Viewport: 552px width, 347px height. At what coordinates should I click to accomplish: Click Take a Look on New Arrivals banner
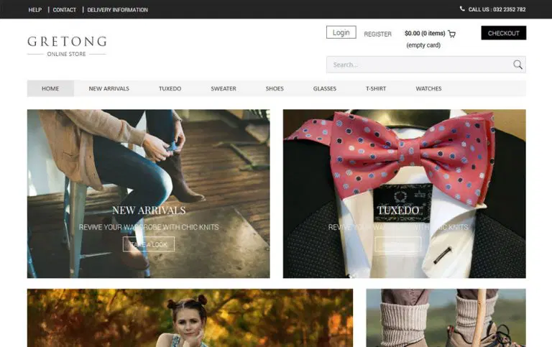(149, 244)
